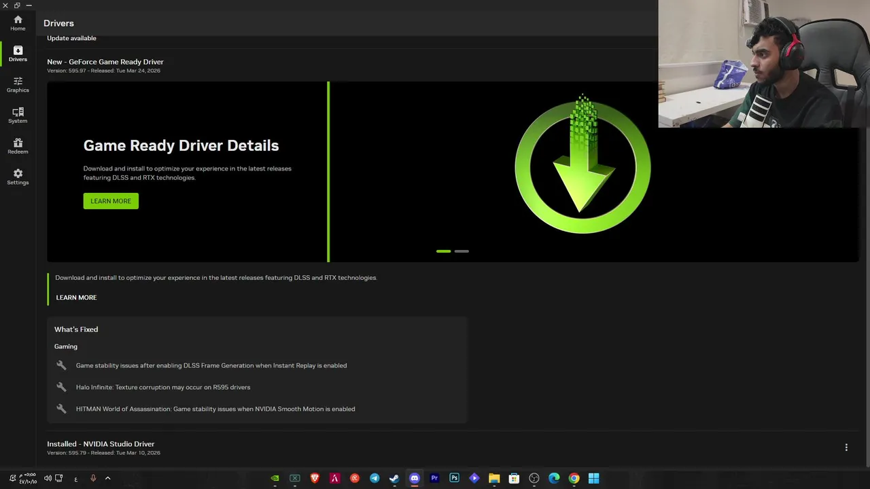Click the taskbar speaker volume icon

(x=48, y=478)
